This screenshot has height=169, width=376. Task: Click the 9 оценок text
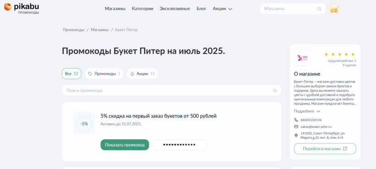(x=349, y=65)
